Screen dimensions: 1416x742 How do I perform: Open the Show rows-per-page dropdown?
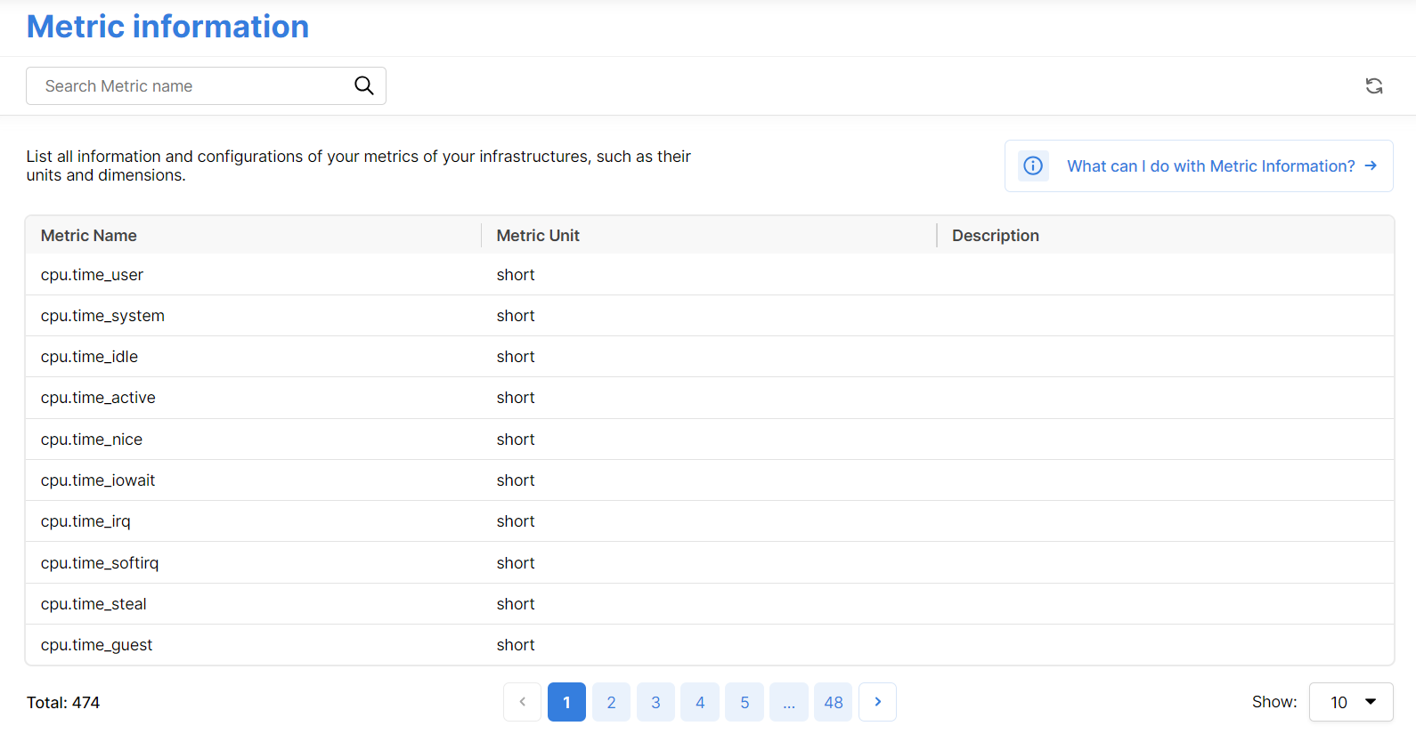[x=1350, y=702]
